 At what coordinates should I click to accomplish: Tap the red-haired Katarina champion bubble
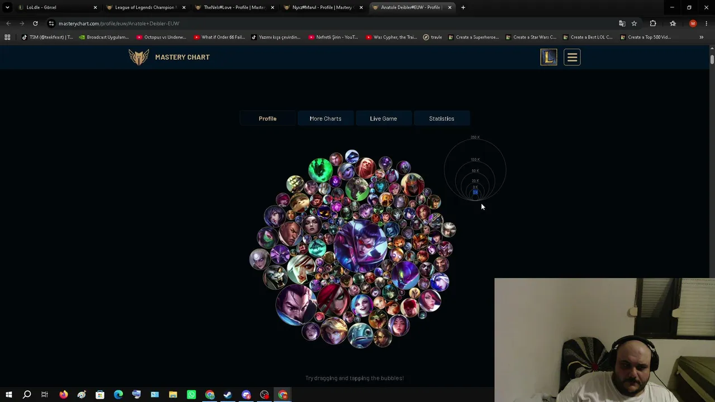pos(335,300)
